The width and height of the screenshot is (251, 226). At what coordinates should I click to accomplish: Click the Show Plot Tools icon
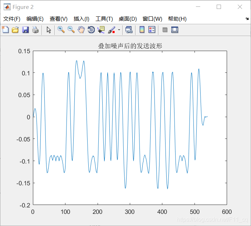tap(174, 30)
